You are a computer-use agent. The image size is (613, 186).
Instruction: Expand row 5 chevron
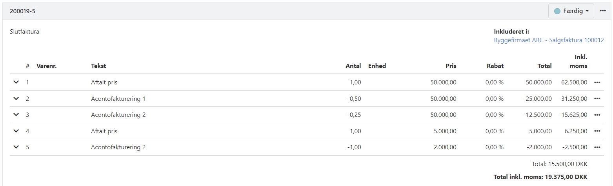coord(16,147)
